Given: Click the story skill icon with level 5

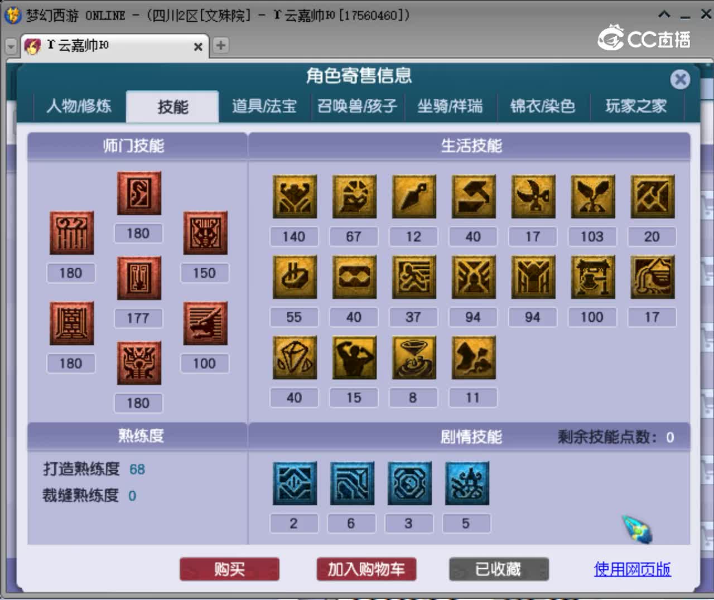Looking at the screenshot, I should (x=467, y=483).
